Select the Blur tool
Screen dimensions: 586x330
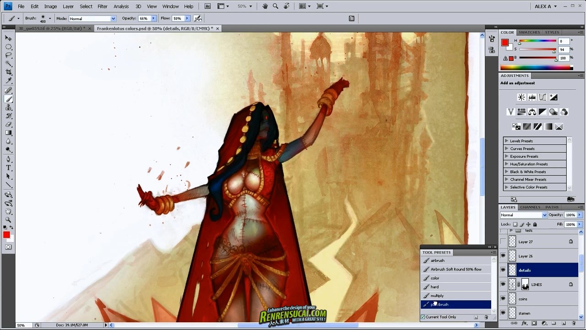pos(8,141)
